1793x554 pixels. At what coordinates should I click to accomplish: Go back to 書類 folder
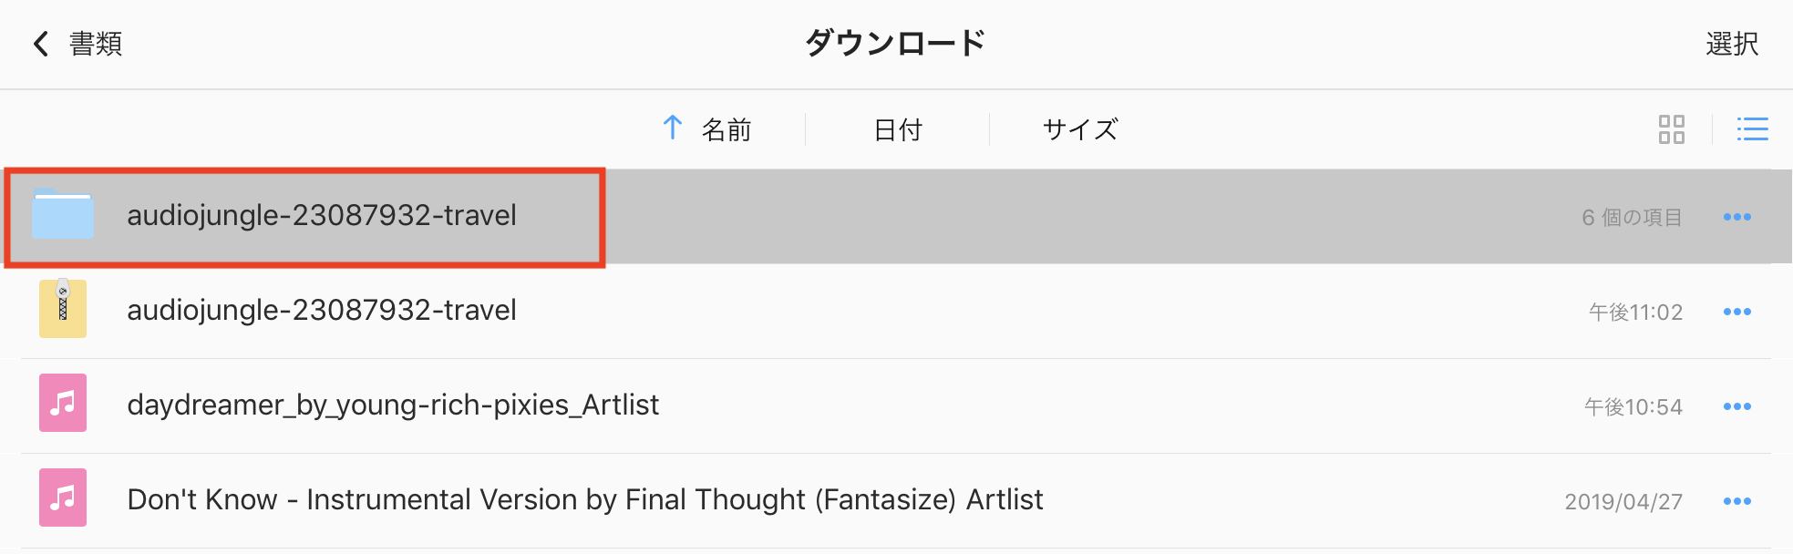(x=96, y=44)
